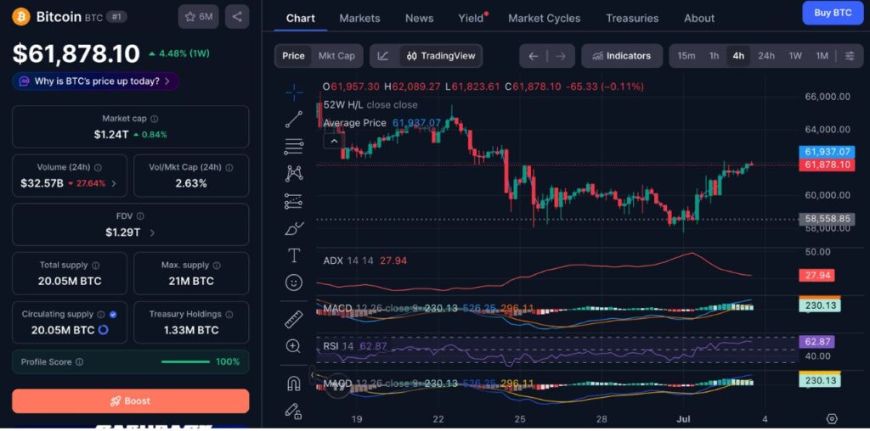Switch the chart to Mkt Cap view
870x431 pixels.
point(336,56)
